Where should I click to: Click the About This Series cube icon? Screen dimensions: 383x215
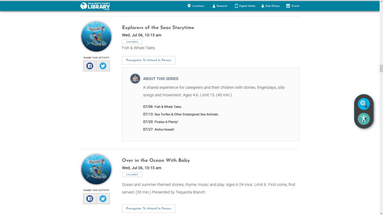pyautogui.click(x=135, y=79)
